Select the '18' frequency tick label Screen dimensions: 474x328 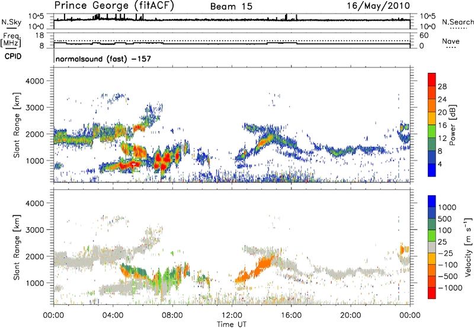click(40, 36)
